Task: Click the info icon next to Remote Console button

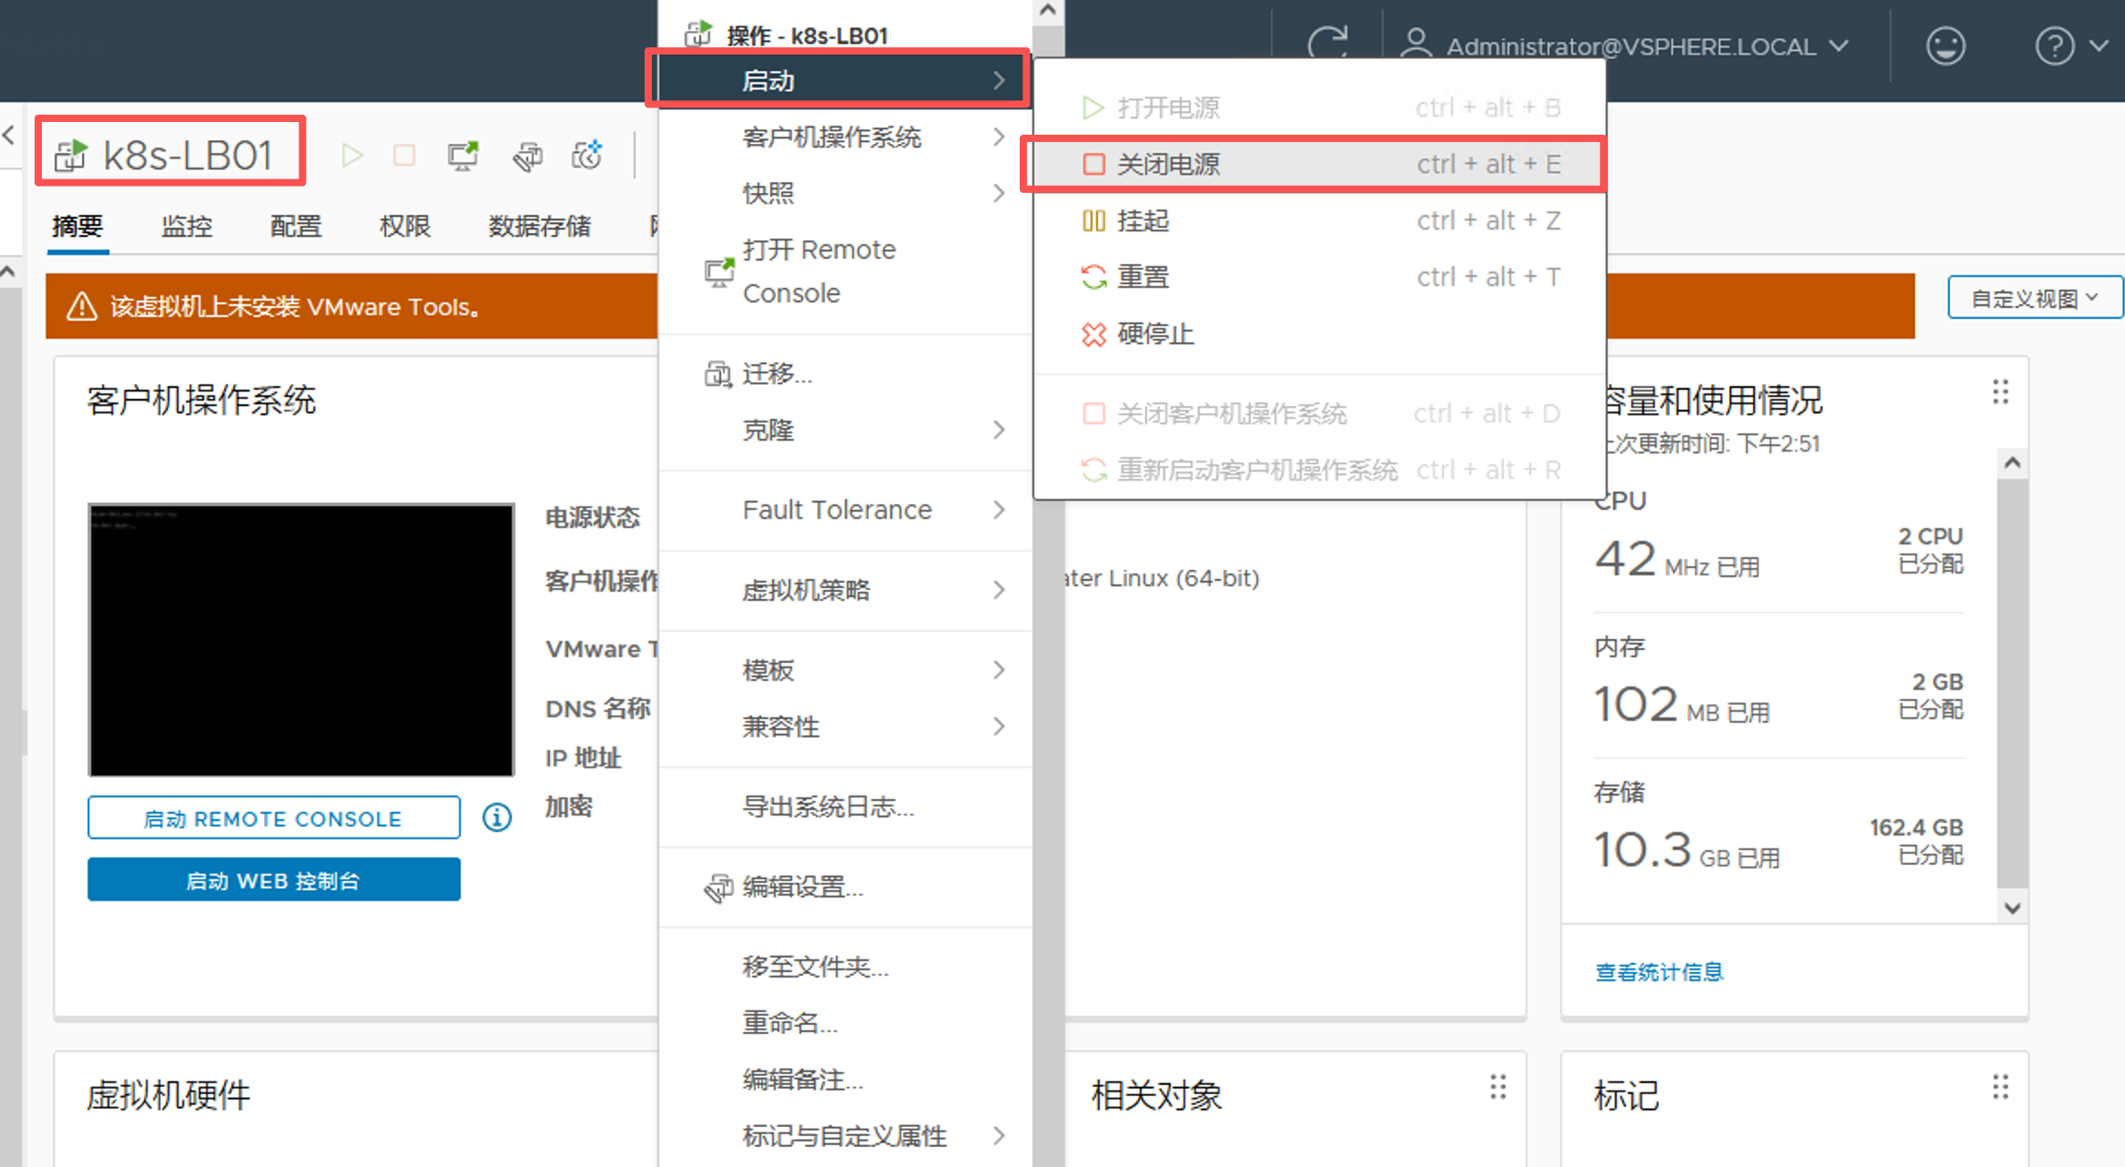Action: tap(497, 817)
